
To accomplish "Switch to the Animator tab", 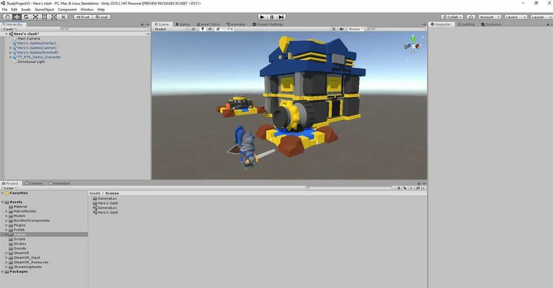I will coord(236,25).
